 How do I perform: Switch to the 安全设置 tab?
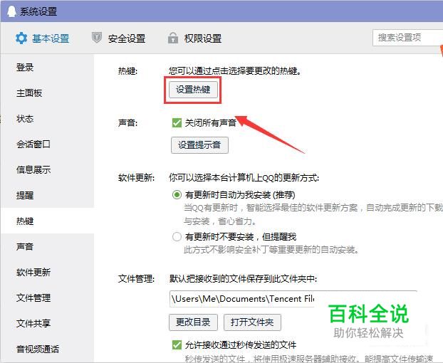click(x=119, y=38)
